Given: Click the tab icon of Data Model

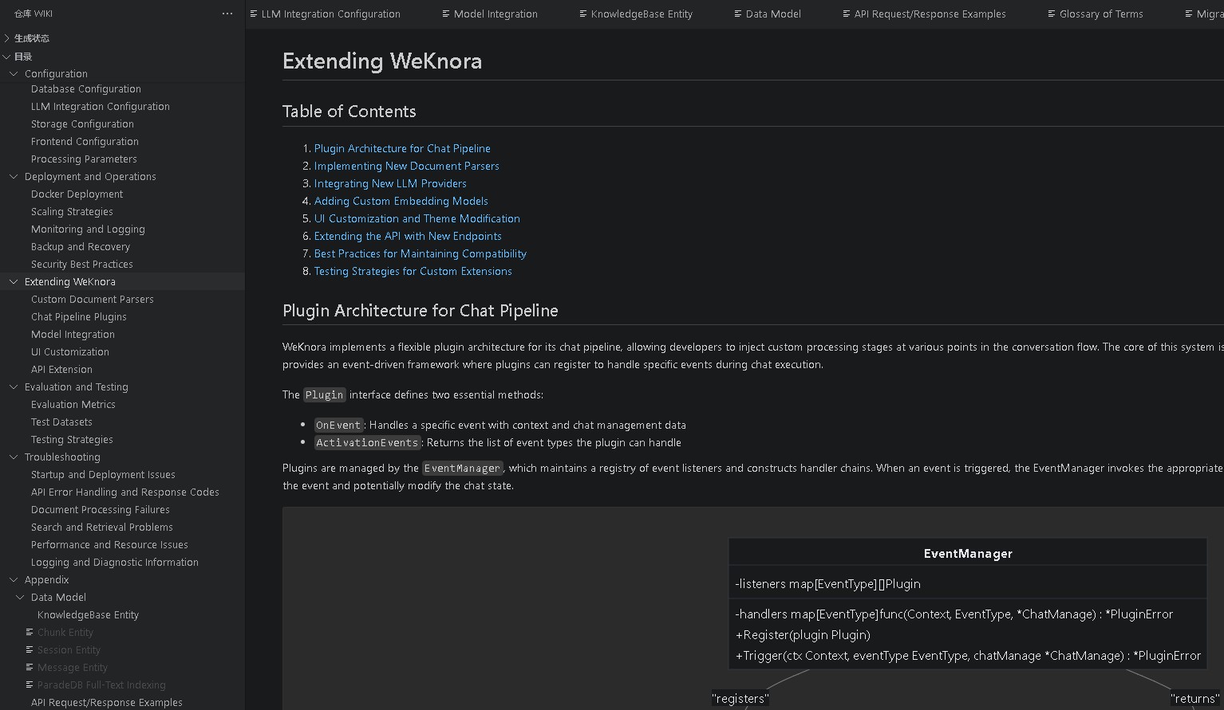Looking at the screenshot, I should coord(738,14).
